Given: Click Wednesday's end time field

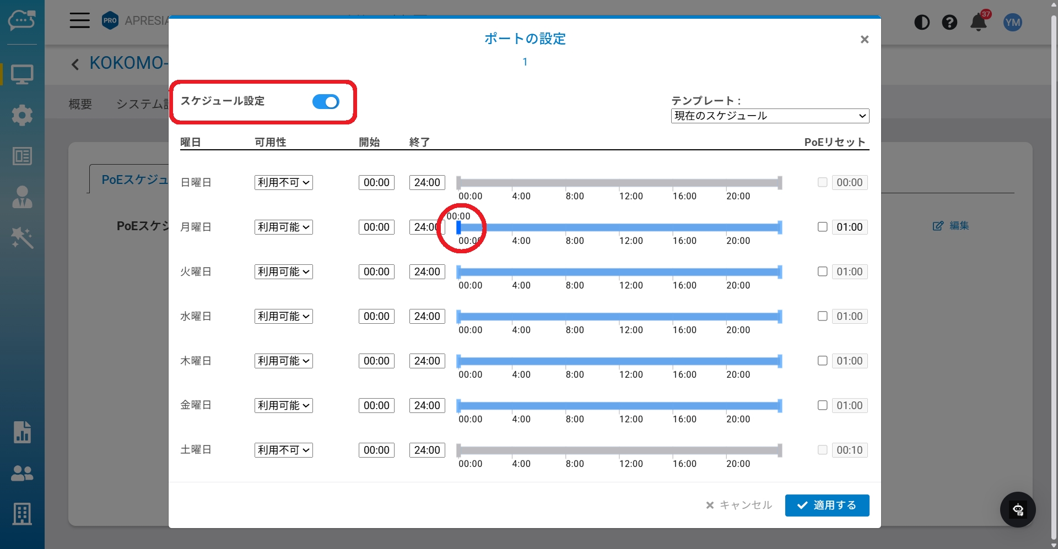Looking at the screenshot, I should coord(427,316).
